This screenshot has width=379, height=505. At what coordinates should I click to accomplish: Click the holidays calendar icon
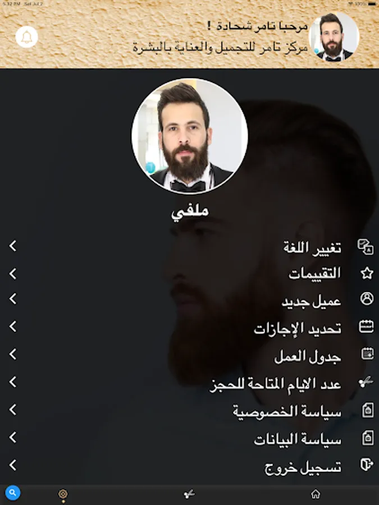367,326
